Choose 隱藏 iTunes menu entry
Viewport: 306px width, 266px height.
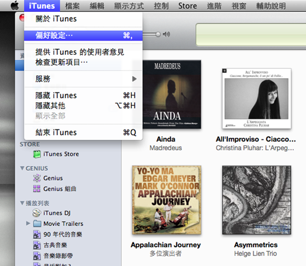83,95
